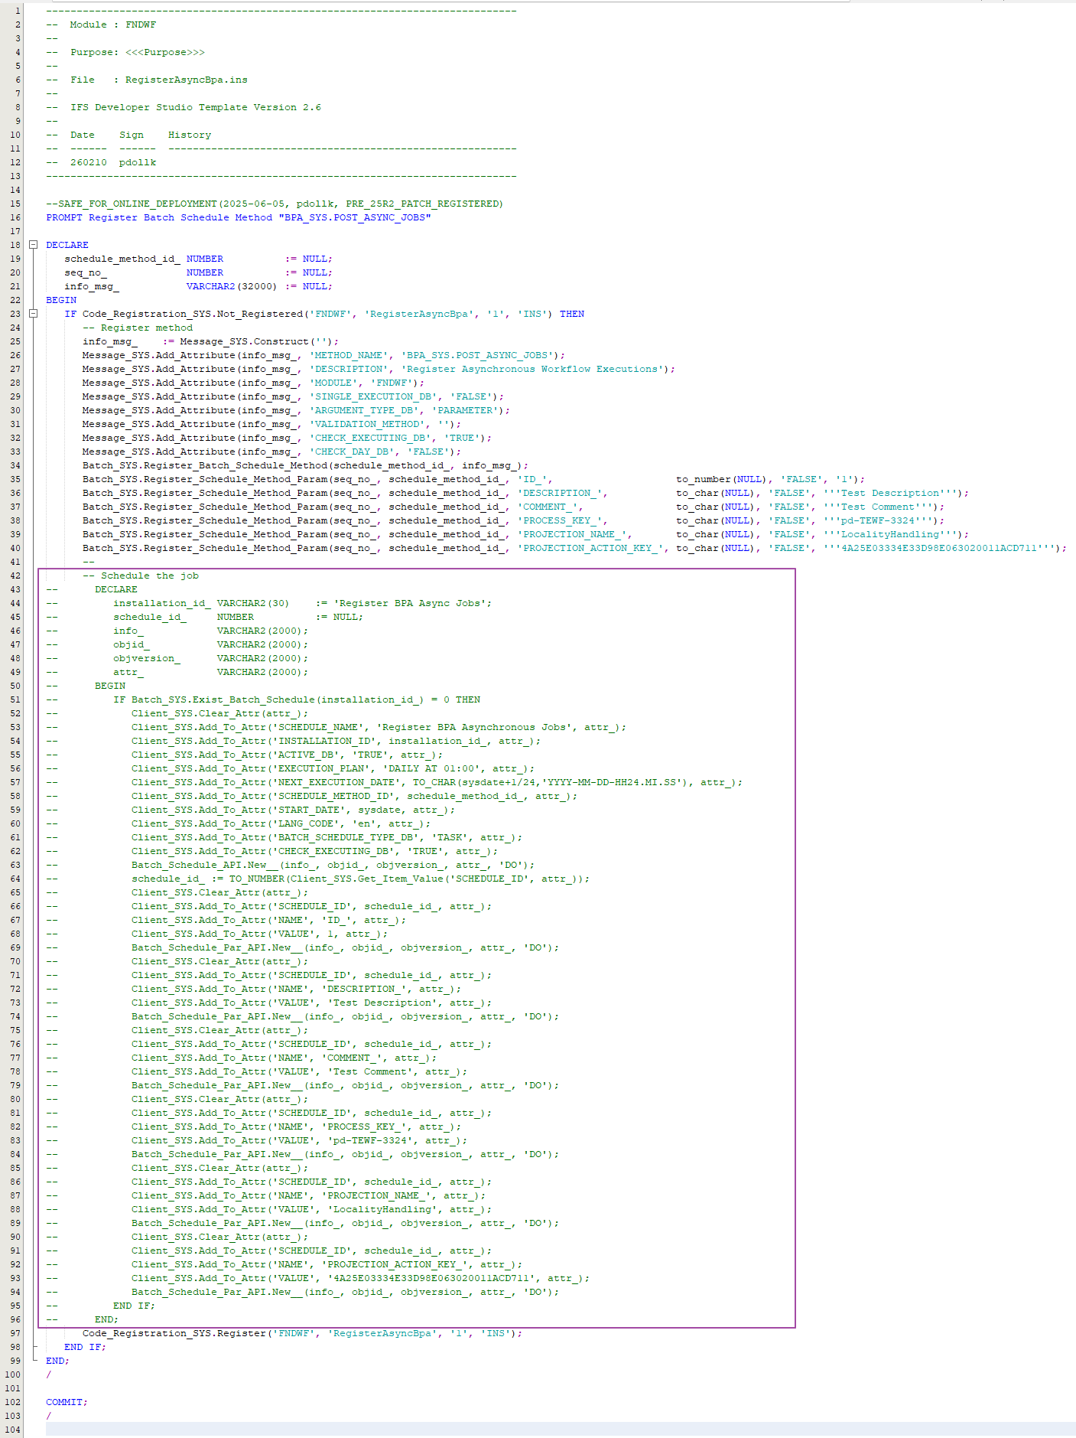The image size is (1076, 1438).
Task: Click the Code_Registration_SYS.Register call on line 97
Action: [302, 1333]
